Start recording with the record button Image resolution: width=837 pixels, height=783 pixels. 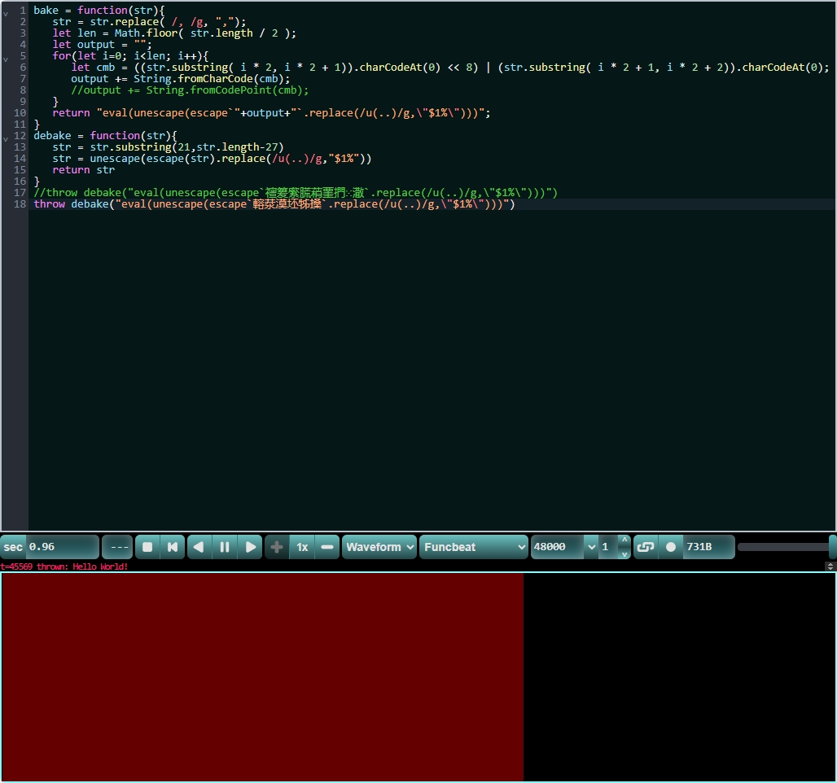pyautogui.click(x=671, y=547)
